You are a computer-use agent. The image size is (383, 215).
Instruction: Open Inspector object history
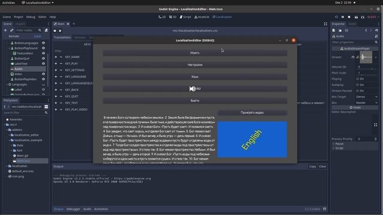point(376,30)
